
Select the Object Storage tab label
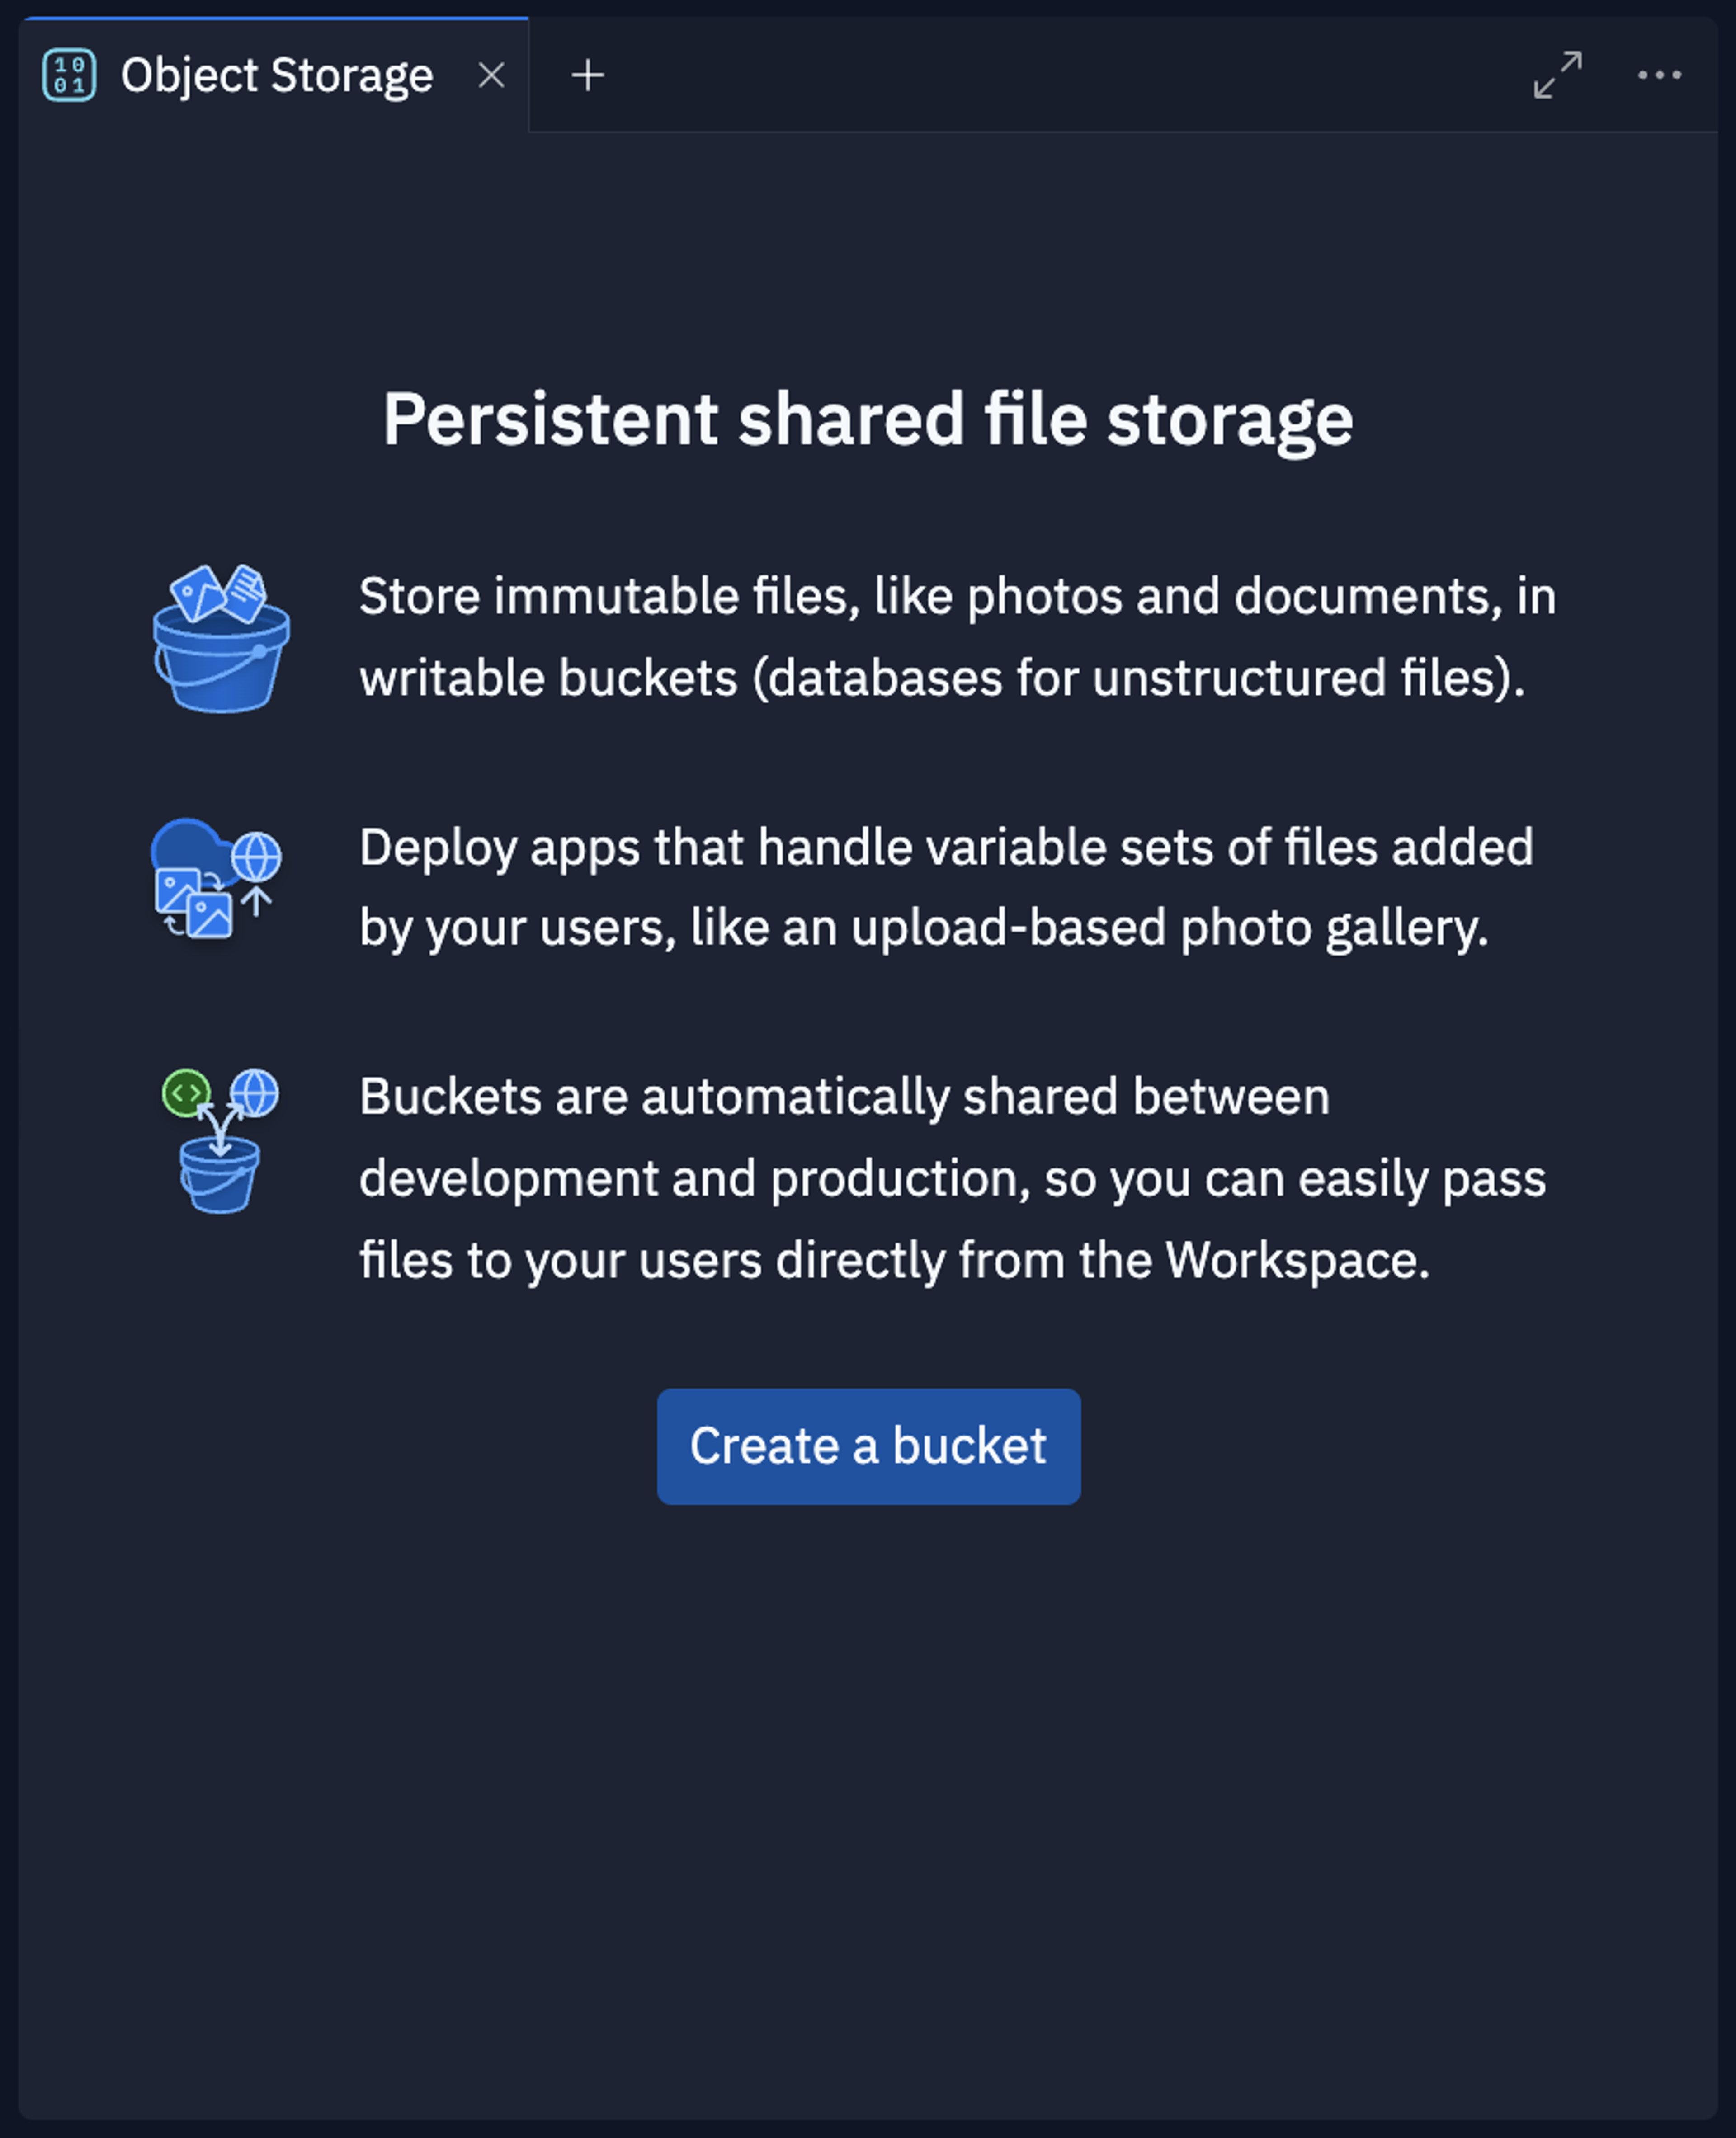click(277, 76)
